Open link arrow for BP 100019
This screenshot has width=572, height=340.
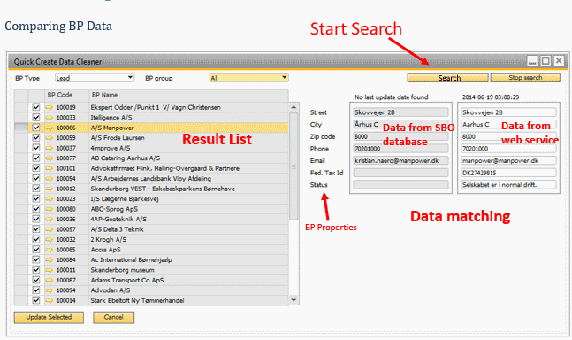(x=50, y=107)
